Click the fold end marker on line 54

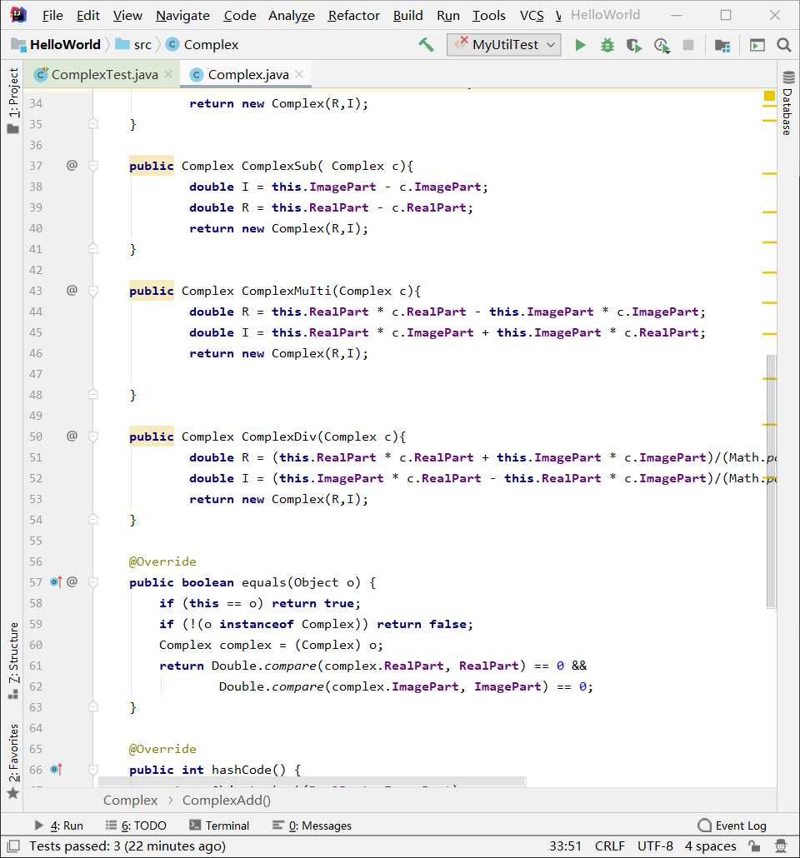point(93,519)
